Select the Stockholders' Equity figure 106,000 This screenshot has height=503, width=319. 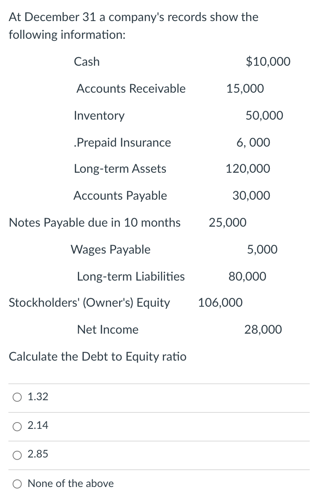(x=220, y=302)
